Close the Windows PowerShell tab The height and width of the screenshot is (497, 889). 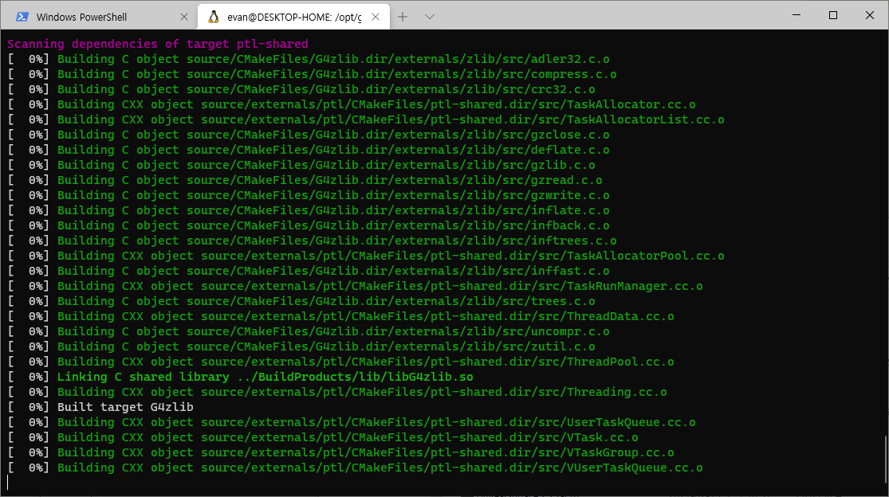coord(185,17)
